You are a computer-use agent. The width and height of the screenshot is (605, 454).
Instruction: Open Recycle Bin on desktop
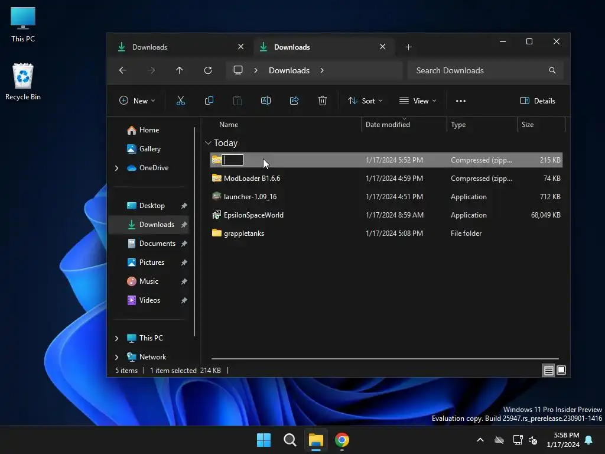point(23,82)
